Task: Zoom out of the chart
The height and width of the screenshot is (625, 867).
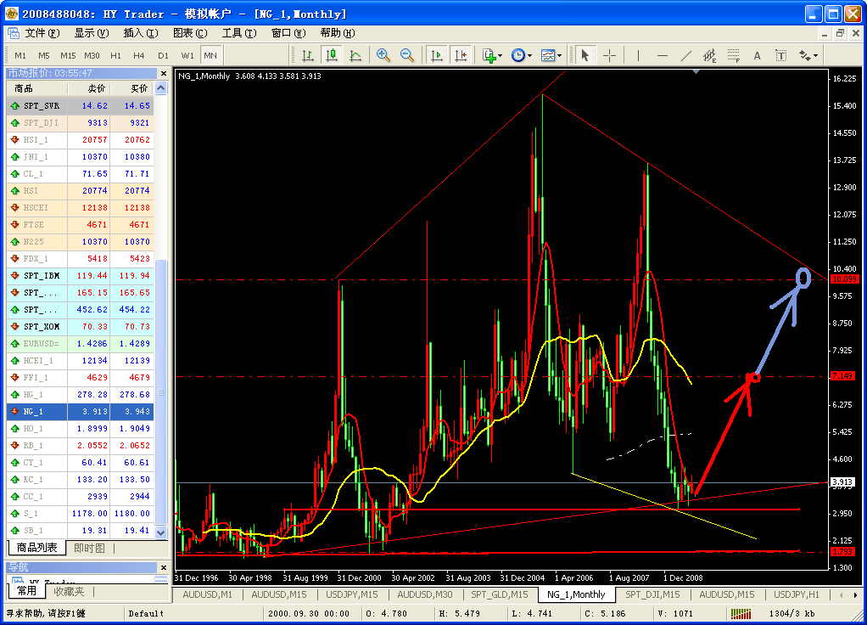Action: click(407, 55)
